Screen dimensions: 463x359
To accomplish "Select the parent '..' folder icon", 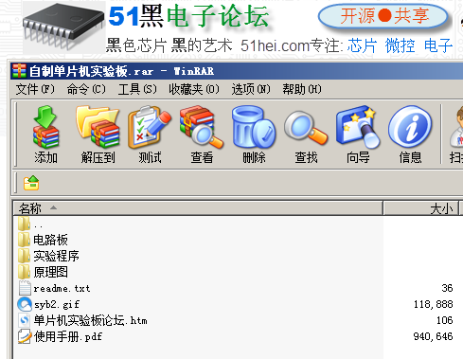I will point(24,224).
